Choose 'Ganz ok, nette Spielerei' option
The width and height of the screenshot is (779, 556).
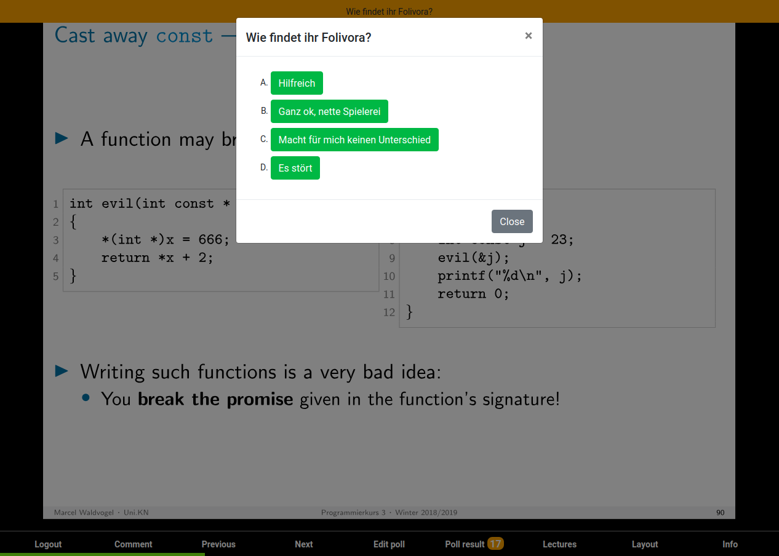point(329,111)
